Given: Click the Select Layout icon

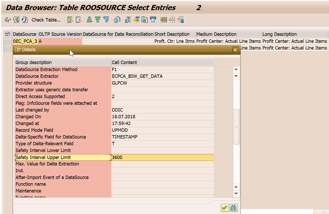Looking at the screenshot, I should [172, 20].
